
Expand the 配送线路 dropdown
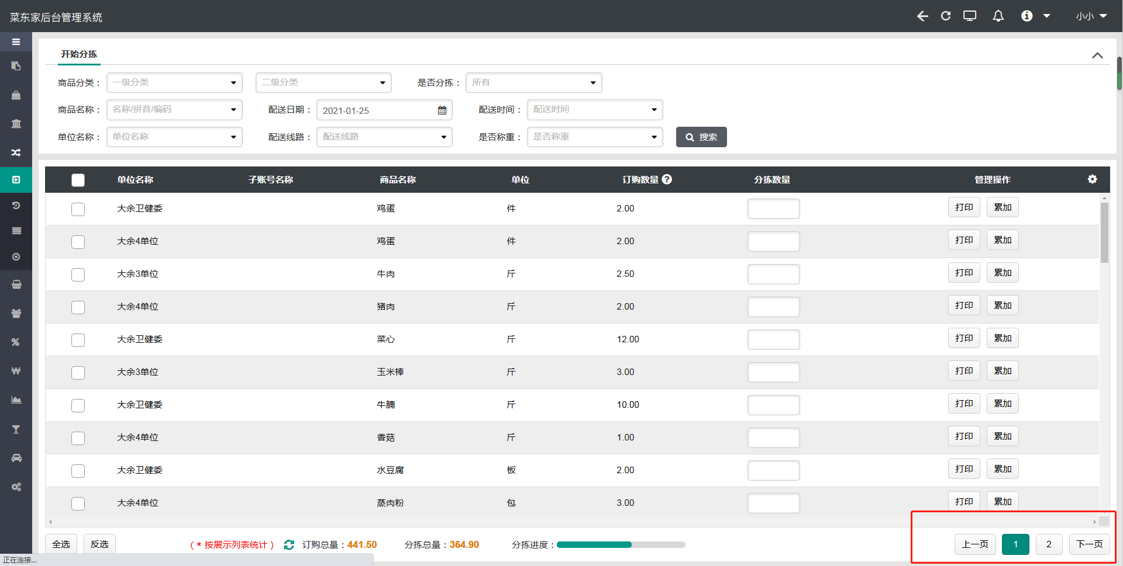click(x=384, y=137)
